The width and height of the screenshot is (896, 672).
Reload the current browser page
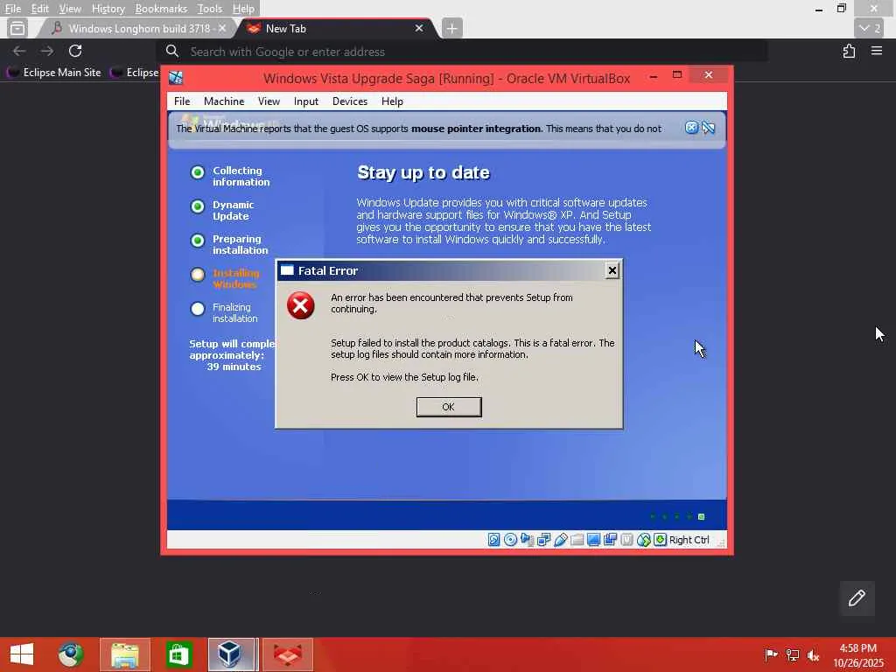[75, 51]
